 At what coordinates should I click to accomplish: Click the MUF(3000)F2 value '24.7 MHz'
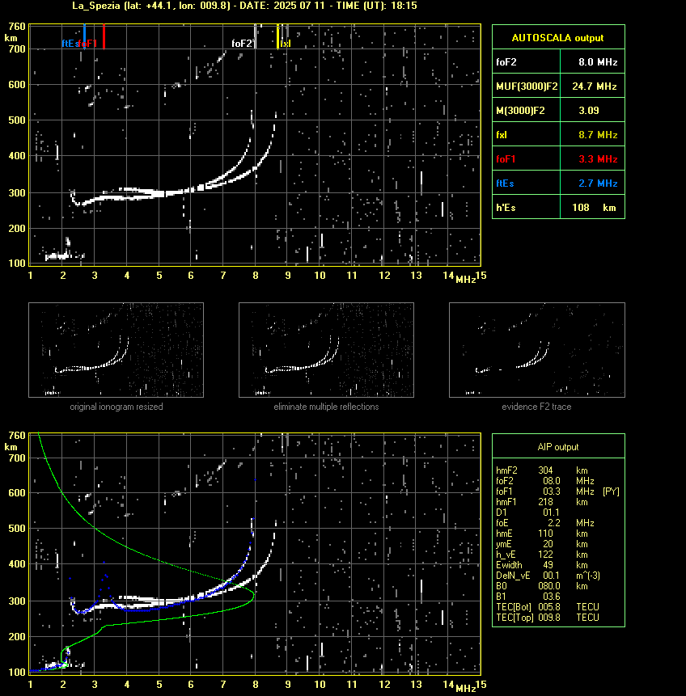(594, 86)
